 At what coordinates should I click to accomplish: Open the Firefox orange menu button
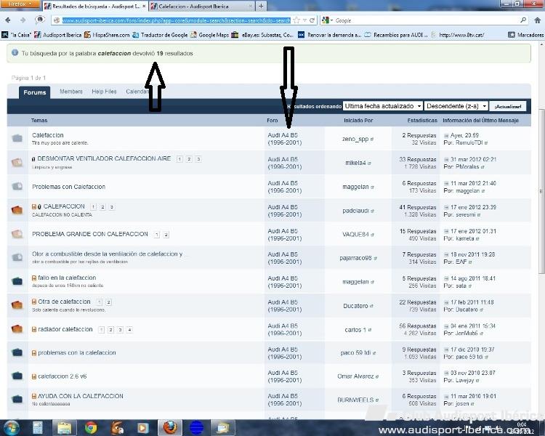tap(20, 4)
